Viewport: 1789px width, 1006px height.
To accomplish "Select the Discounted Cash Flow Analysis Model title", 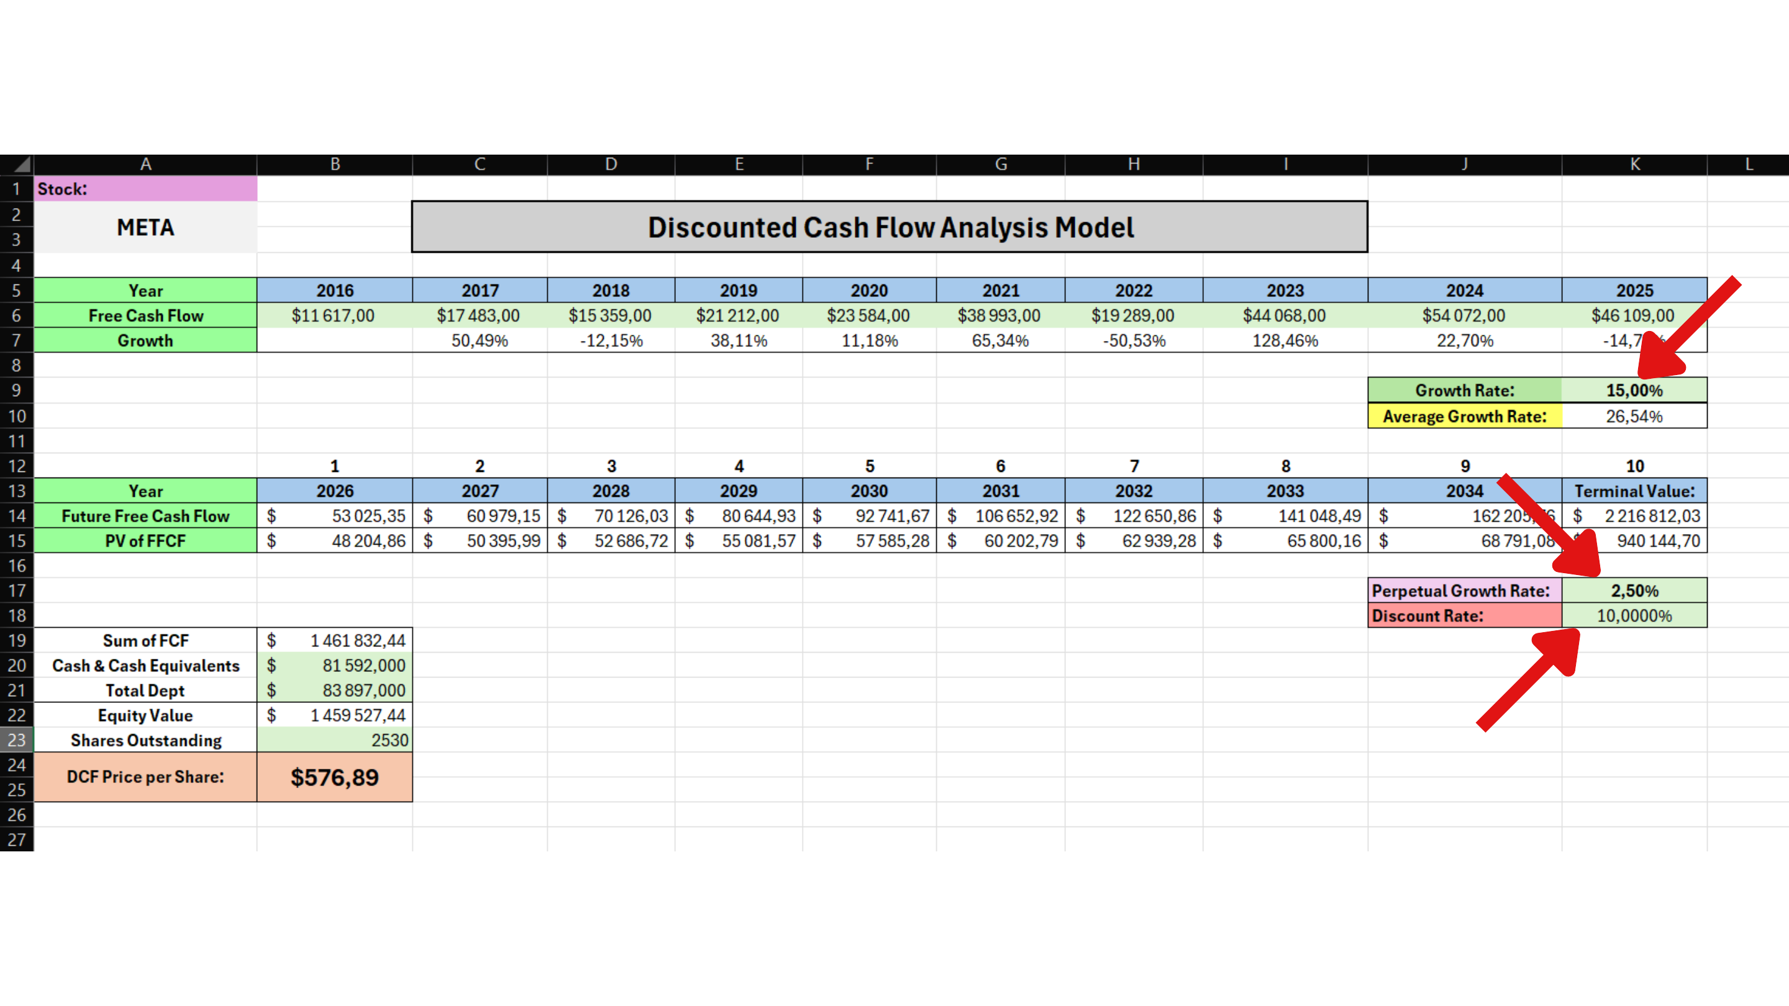I will point(890,227).
